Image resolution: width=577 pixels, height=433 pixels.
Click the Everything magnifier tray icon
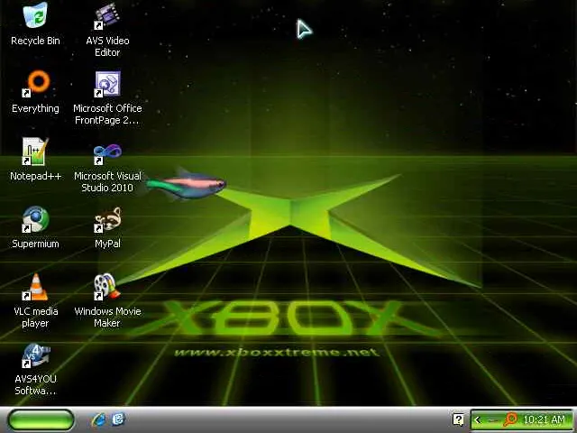[510, 419]
